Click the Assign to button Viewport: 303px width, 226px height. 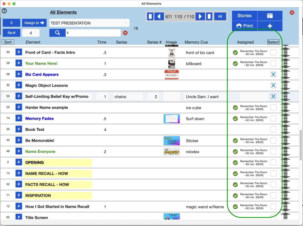point(34,23)
